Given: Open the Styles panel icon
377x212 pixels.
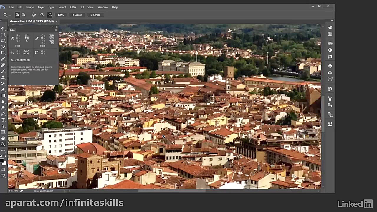Looking at the screenshot, I should 330,57.
